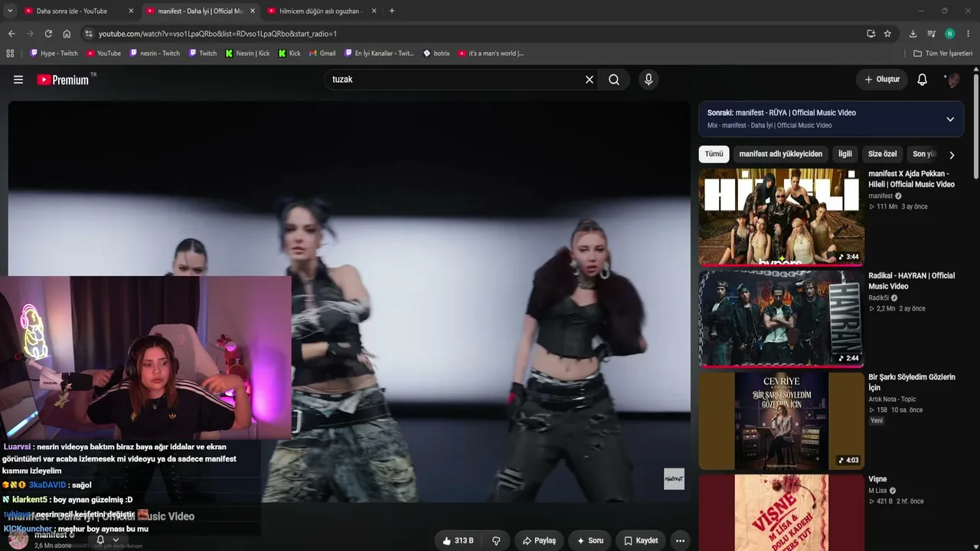980x551 pixels.
Task: Open more actions three-dot menu under video
Action: click(680, 540)
